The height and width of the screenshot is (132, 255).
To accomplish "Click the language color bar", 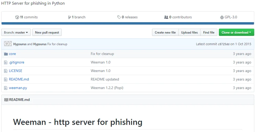I will coord(128,23).
